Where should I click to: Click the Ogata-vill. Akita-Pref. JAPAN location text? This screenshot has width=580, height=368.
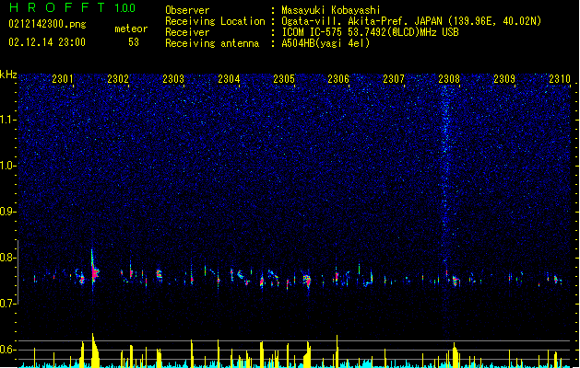point(411,21)
